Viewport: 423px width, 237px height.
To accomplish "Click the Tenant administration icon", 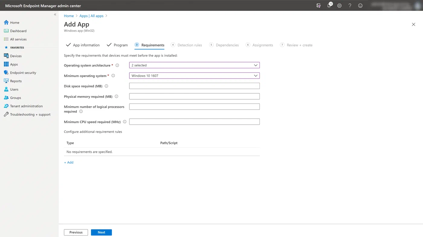I will (x=6, y=106).
